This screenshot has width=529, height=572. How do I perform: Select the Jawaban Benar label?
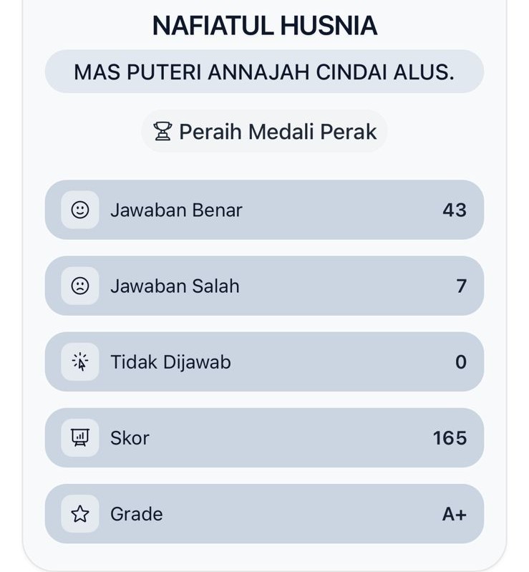pos(176,210)
